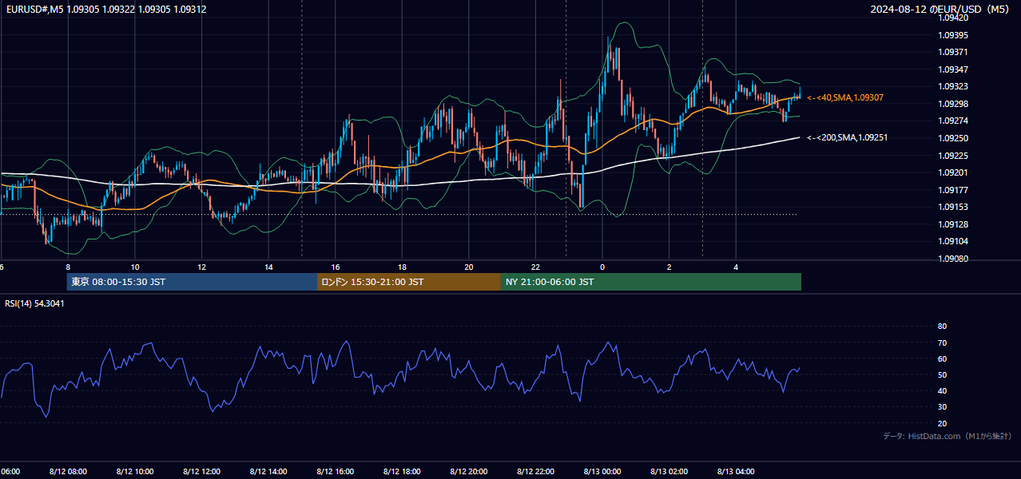Click the 8/13 02:00 time label
This screenshot has width=1021, height=479.
click(x=669, y=471)
